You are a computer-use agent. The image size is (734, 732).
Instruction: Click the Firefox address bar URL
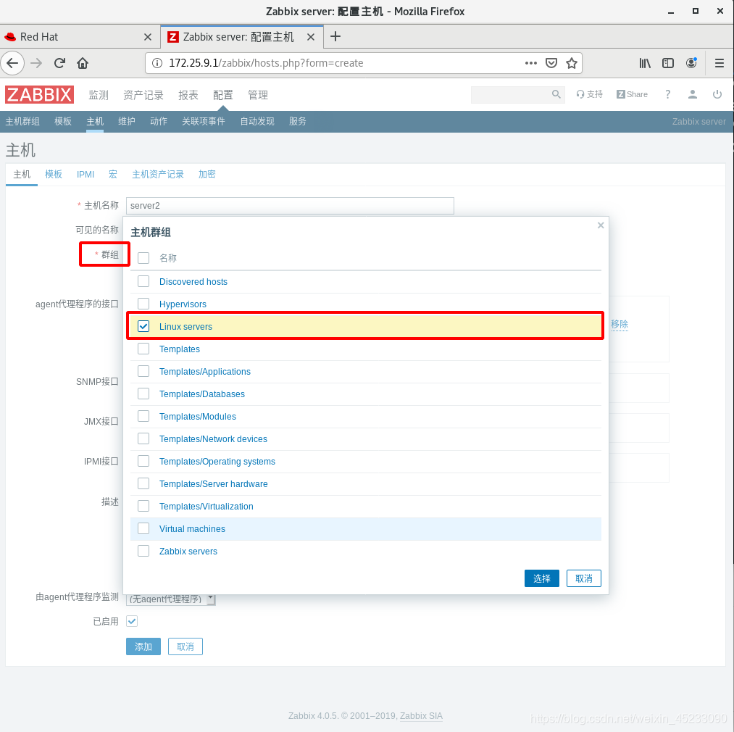(266, 63)
